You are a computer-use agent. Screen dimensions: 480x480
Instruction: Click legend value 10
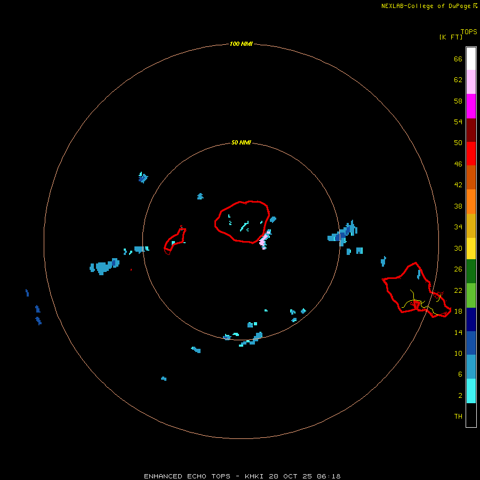click(x=458, y=353)
